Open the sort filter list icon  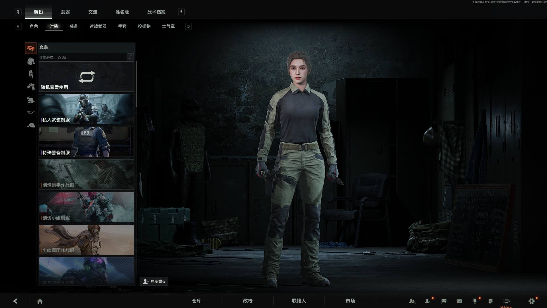pos(130,57)
